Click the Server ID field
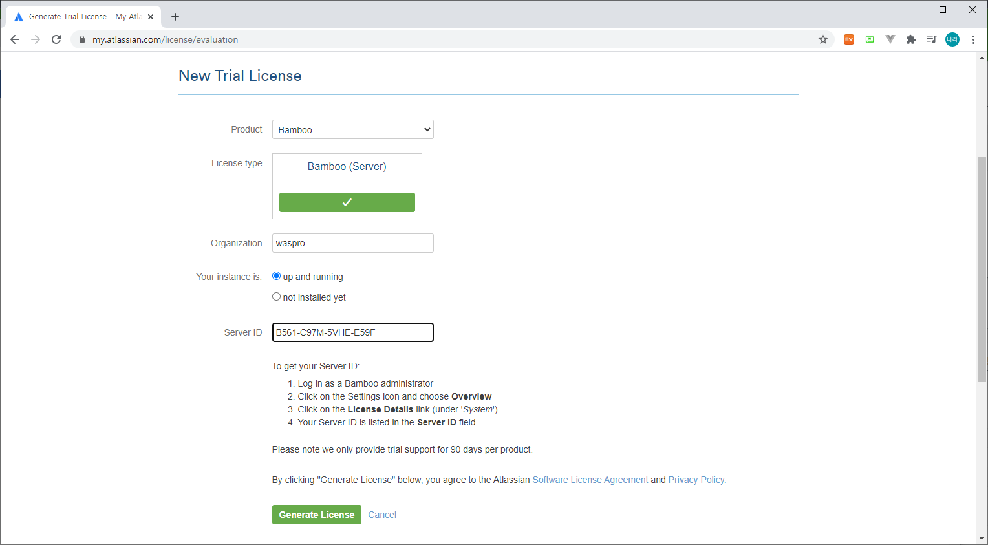 click(x=353, y=332)
